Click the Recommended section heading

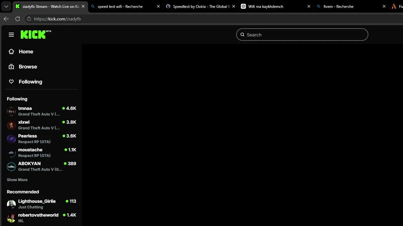click(x=23, y=192)
